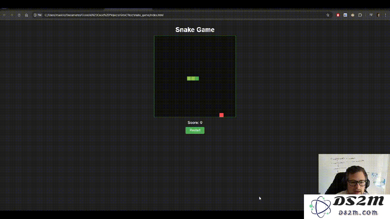Screen dimensions: 390x219
Task: Open the extensions puzzle icon
Action: pyautogui.click(x=360, y=15)
